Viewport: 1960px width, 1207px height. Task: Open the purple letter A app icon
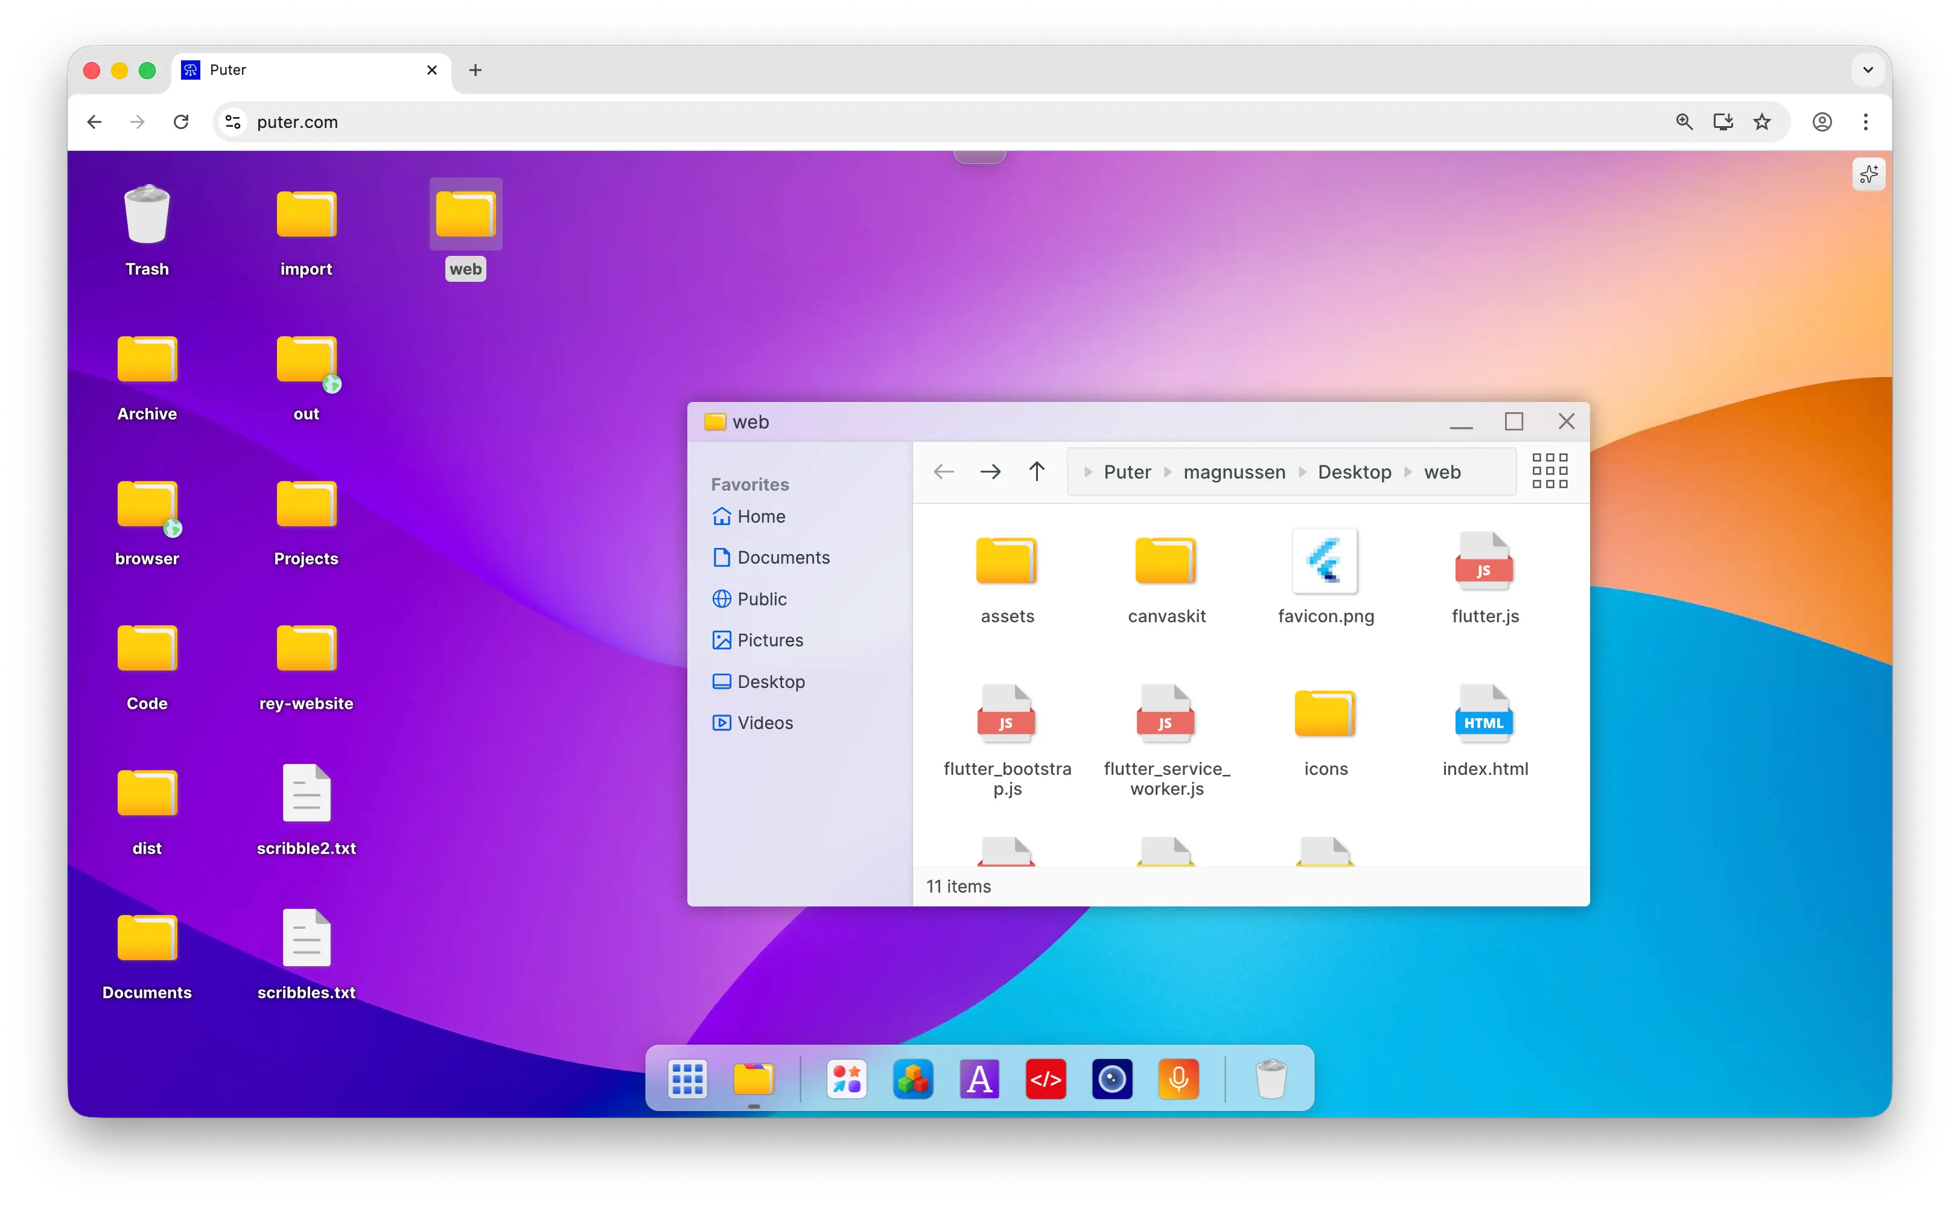[979, 1079]
